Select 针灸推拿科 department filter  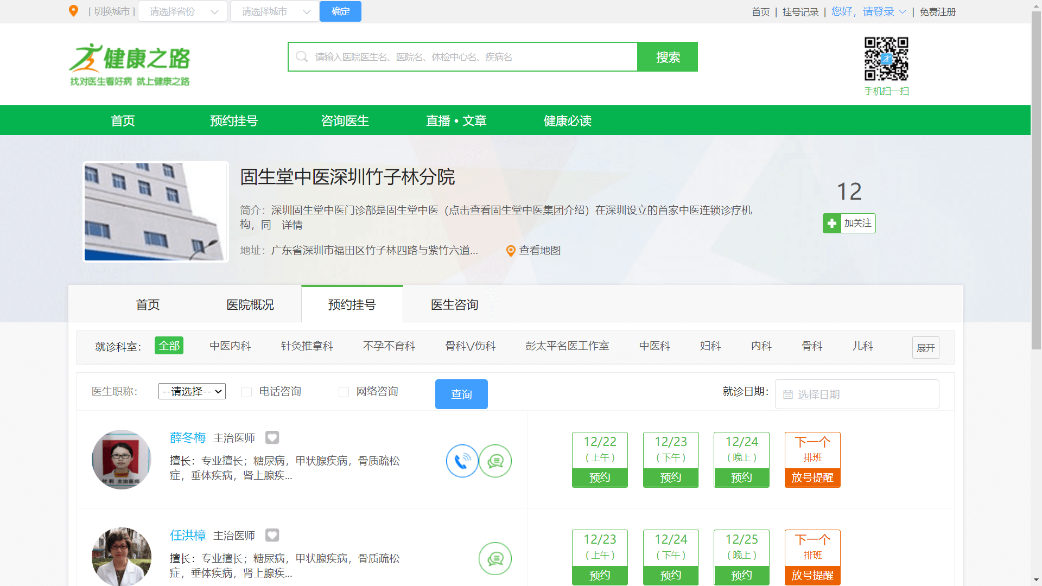click(307, 346)
